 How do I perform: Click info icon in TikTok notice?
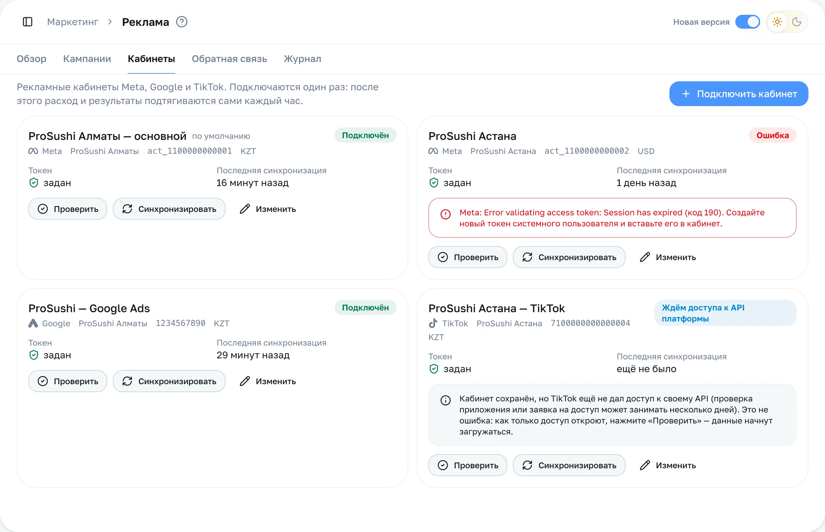click(x=446, y=401)
